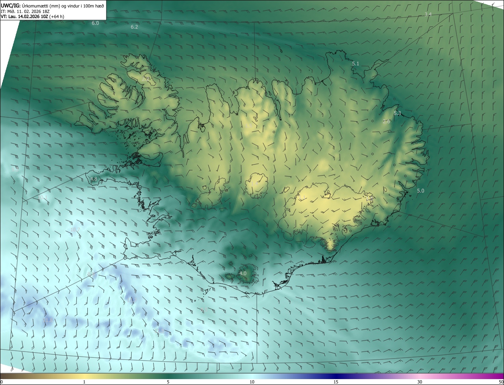Screen dimensions: 504x385
Task: Click the colour scale tick label "15"
Action: point(336,382)
